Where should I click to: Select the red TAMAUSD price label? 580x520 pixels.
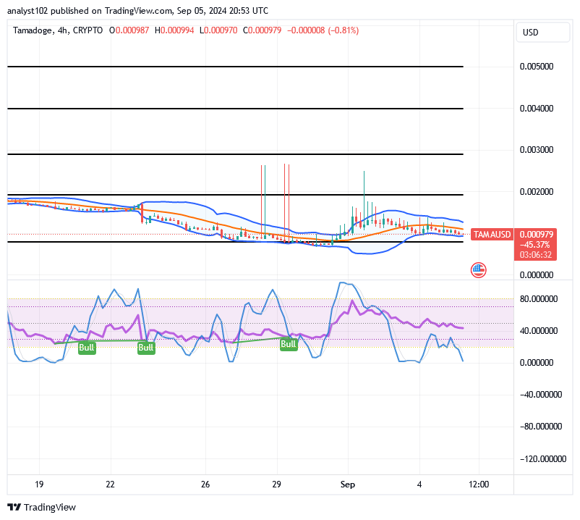(492, 235)
